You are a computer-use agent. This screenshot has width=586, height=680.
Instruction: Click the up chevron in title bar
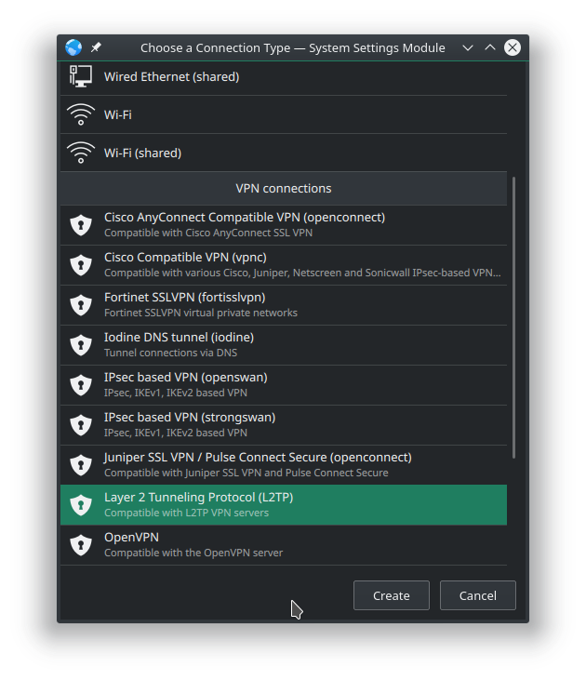pos(490,47)
